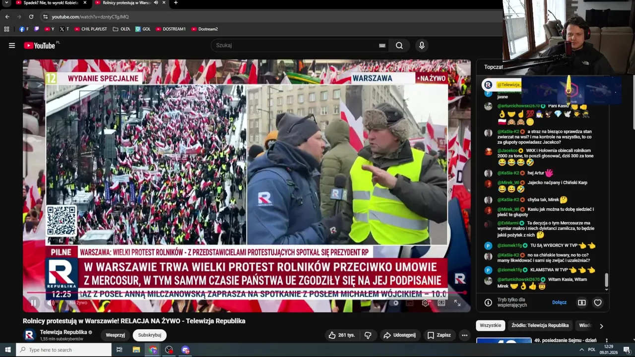Open info icon beside supporters-only mode
Image resolution: width=635 pixels, height=357 pixels.
click(488, 302)
